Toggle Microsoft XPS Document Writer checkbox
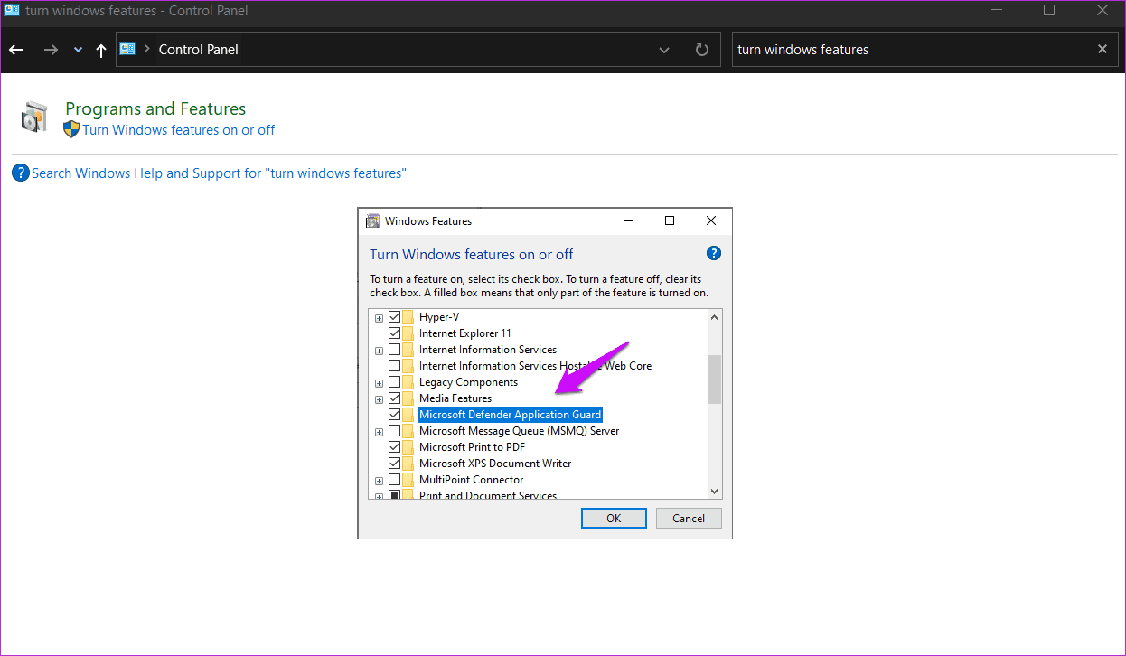Viewport: 1126px width, 656px height. point(394,464)
